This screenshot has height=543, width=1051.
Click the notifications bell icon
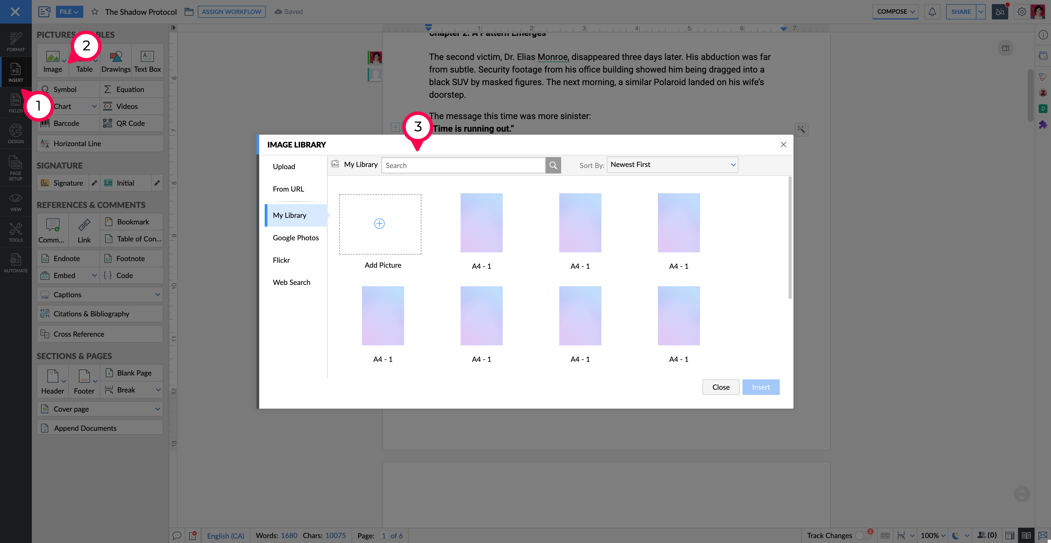click(932, 11)
